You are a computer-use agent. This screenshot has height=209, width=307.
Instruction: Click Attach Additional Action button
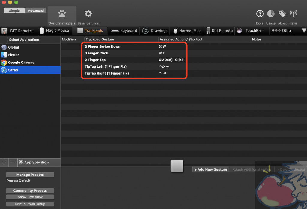[252, 169]
